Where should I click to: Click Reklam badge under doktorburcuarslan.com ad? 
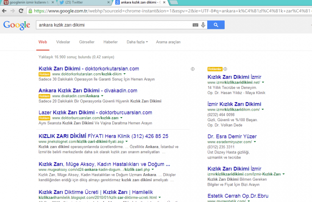pyautogui.click(x=44, y=118)
